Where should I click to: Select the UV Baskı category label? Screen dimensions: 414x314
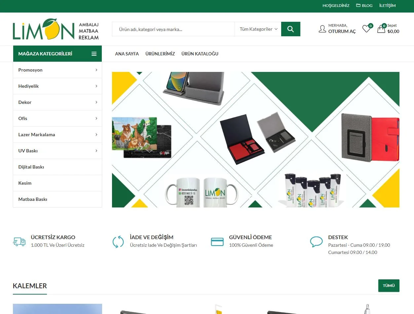(x=28, y=151)
